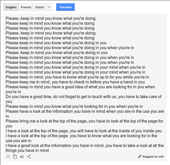Click the blue Translate button
This screenshot has width=170, height=165.
pyautogui.click(x=65, y=7)
